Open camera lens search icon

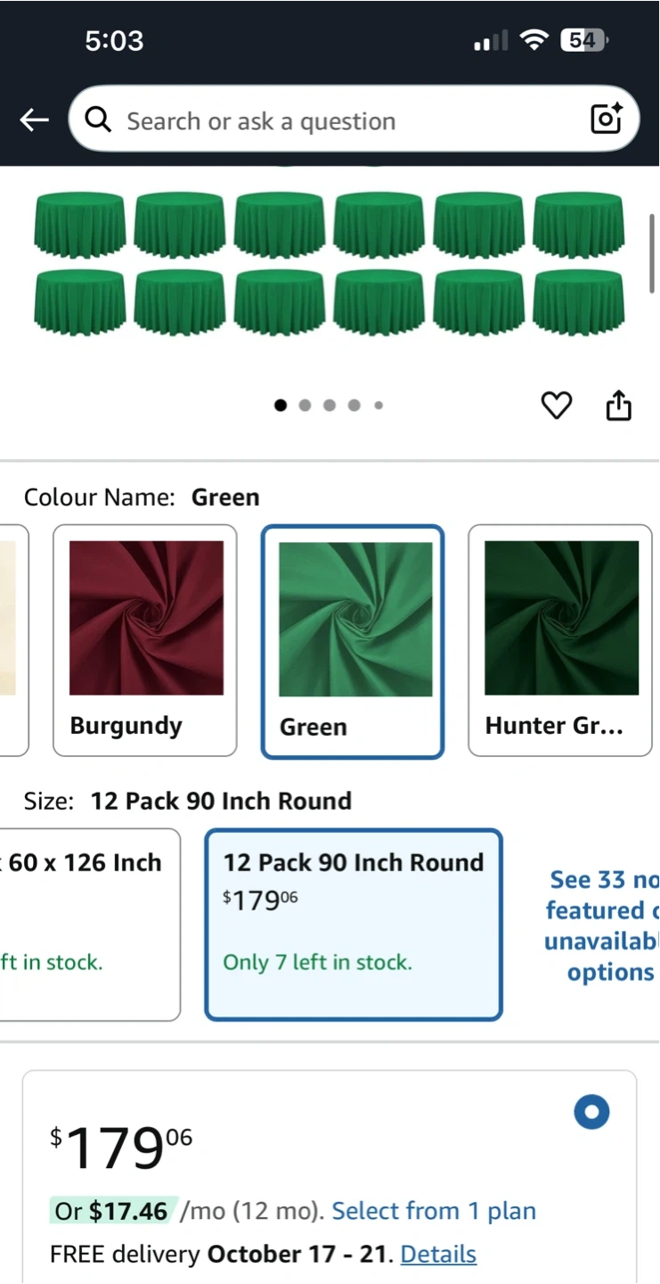(607, 119)
